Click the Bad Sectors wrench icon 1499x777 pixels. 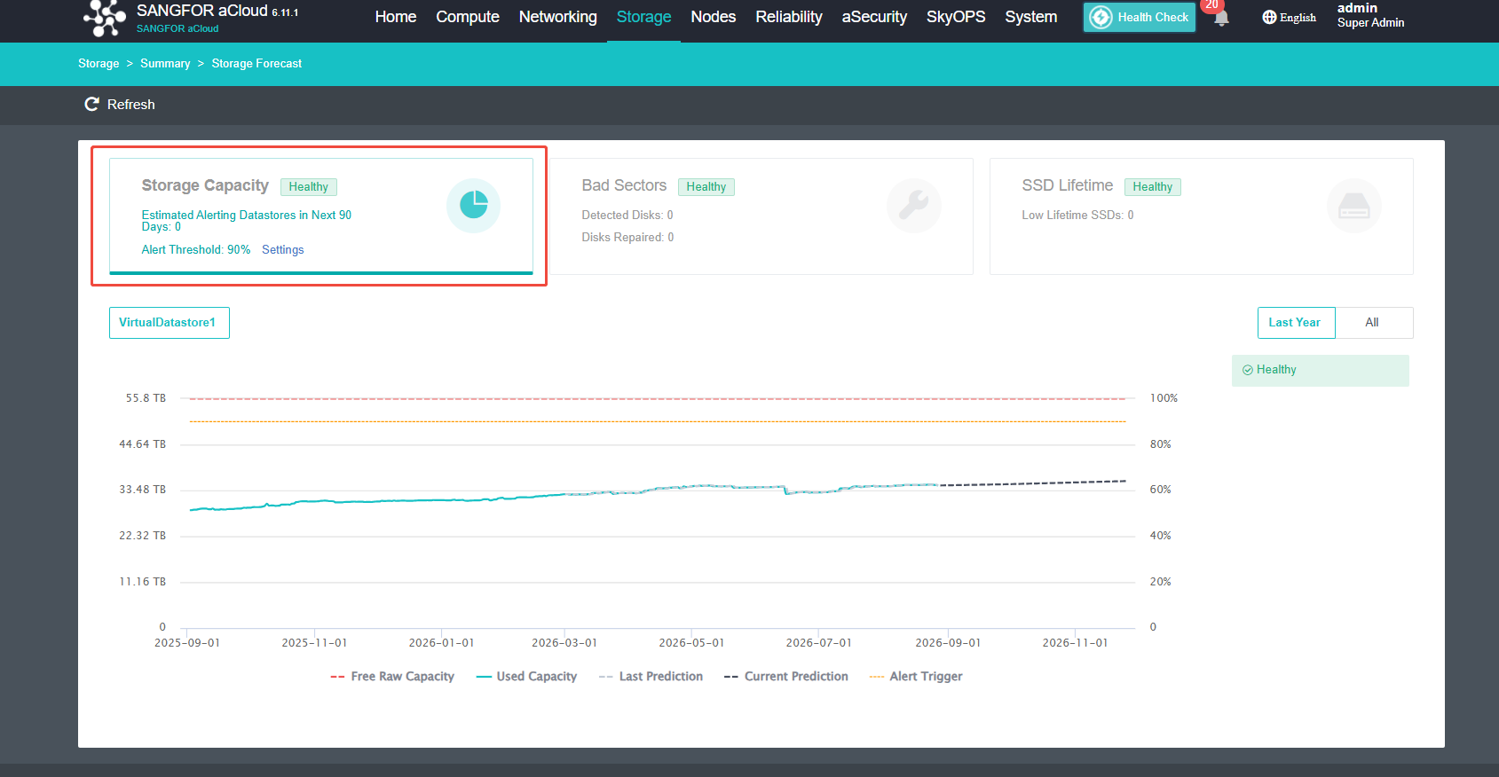[913, 206]
